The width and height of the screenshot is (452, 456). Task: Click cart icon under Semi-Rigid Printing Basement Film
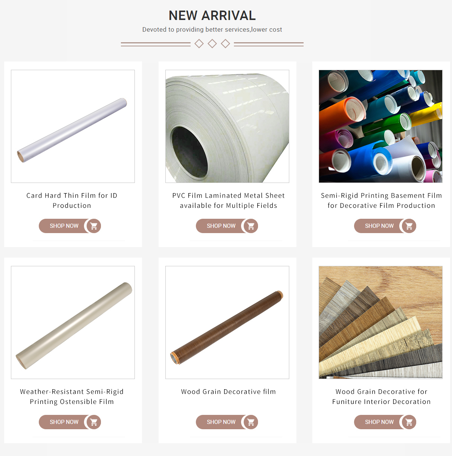coord(409,226)
